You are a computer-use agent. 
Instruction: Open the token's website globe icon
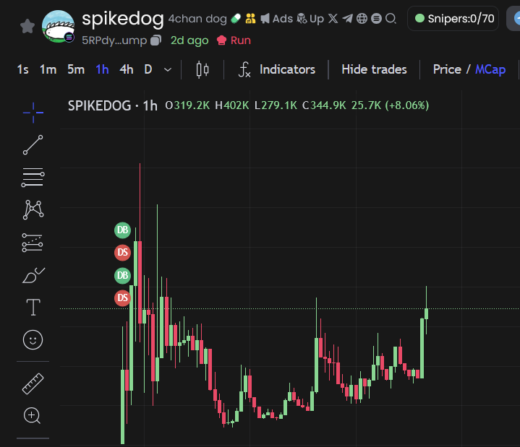coord(362,19)
